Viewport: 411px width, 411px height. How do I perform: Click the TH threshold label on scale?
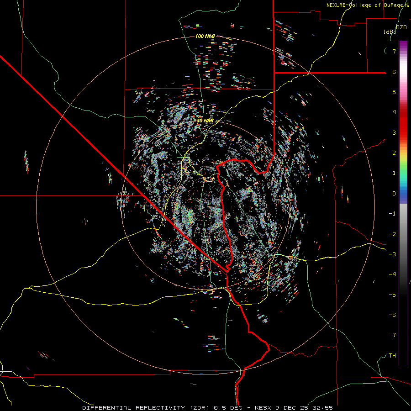pyautogui.click(x=392, y=356)
